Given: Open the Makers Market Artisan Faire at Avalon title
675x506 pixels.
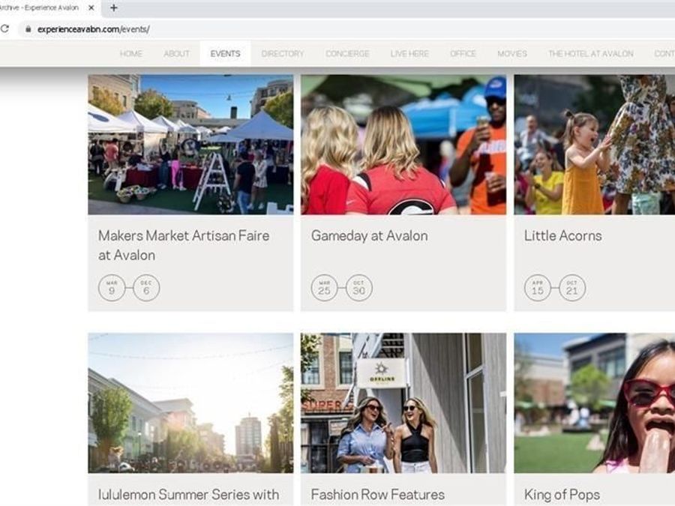Looking at the screenshot, I should 184,245.
